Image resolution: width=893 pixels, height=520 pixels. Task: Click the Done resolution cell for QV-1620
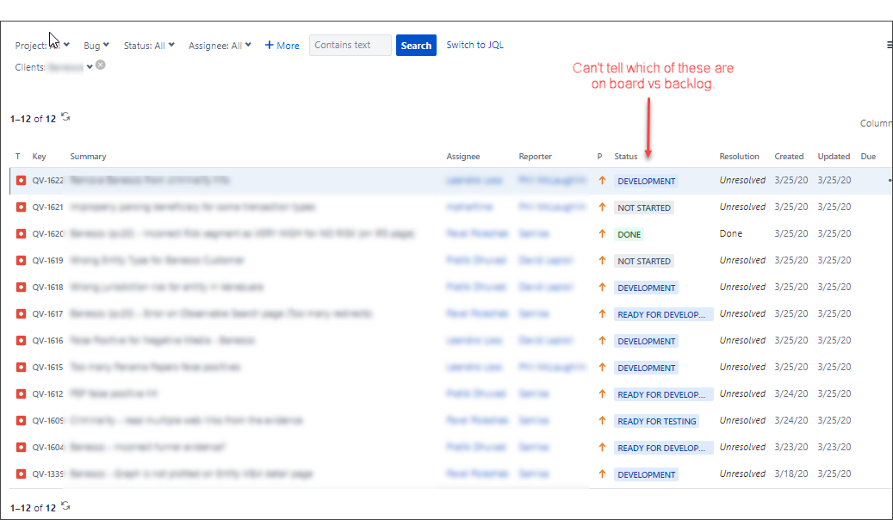(x=731, y=233)
